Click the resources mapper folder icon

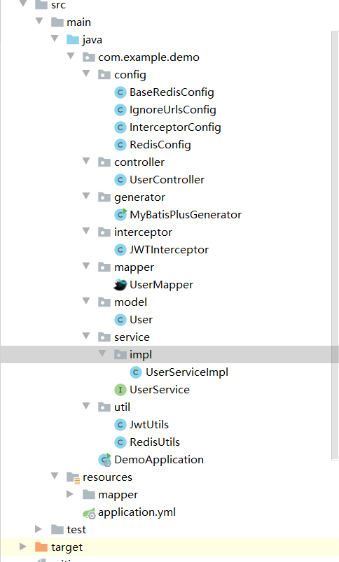click(89, 495)
